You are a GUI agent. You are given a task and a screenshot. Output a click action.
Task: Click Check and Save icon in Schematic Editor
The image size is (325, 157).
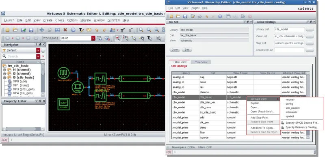tap(23, 30)
